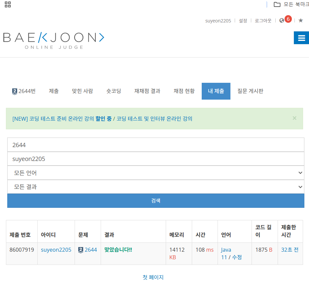Click the 1875 B code length value
Screen dimensions: 309x284
pyautogui.click(x=264, y=250)
